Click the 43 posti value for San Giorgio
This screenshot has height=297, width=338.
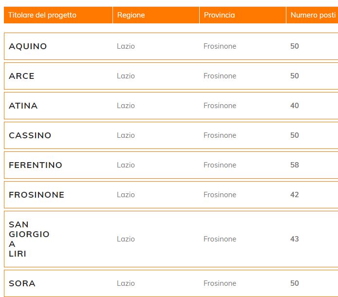point(295,239)
